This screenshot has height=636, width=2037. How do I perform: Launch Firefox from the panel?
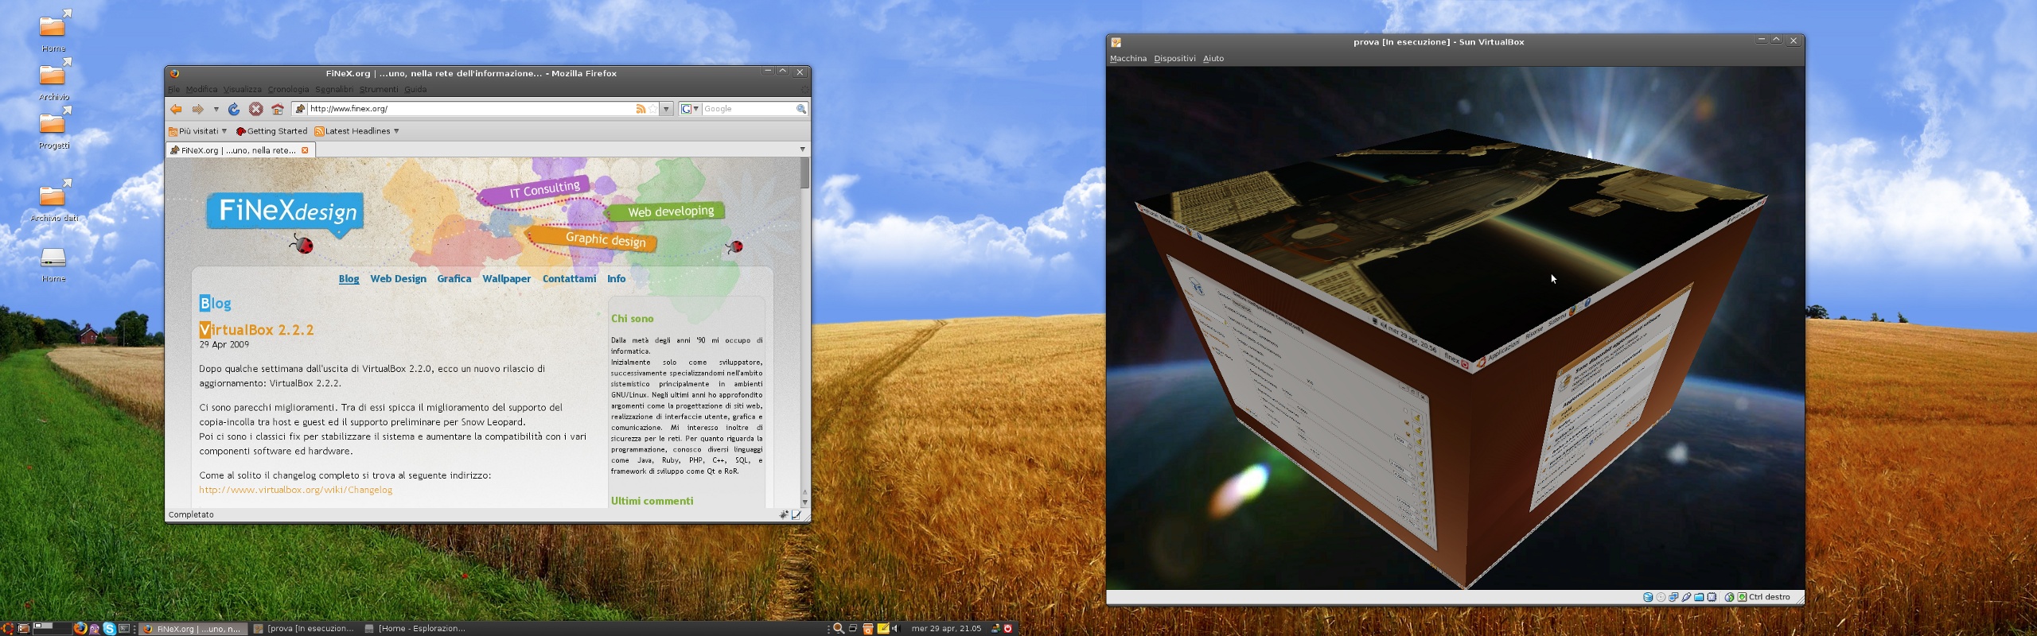point(80,628)
